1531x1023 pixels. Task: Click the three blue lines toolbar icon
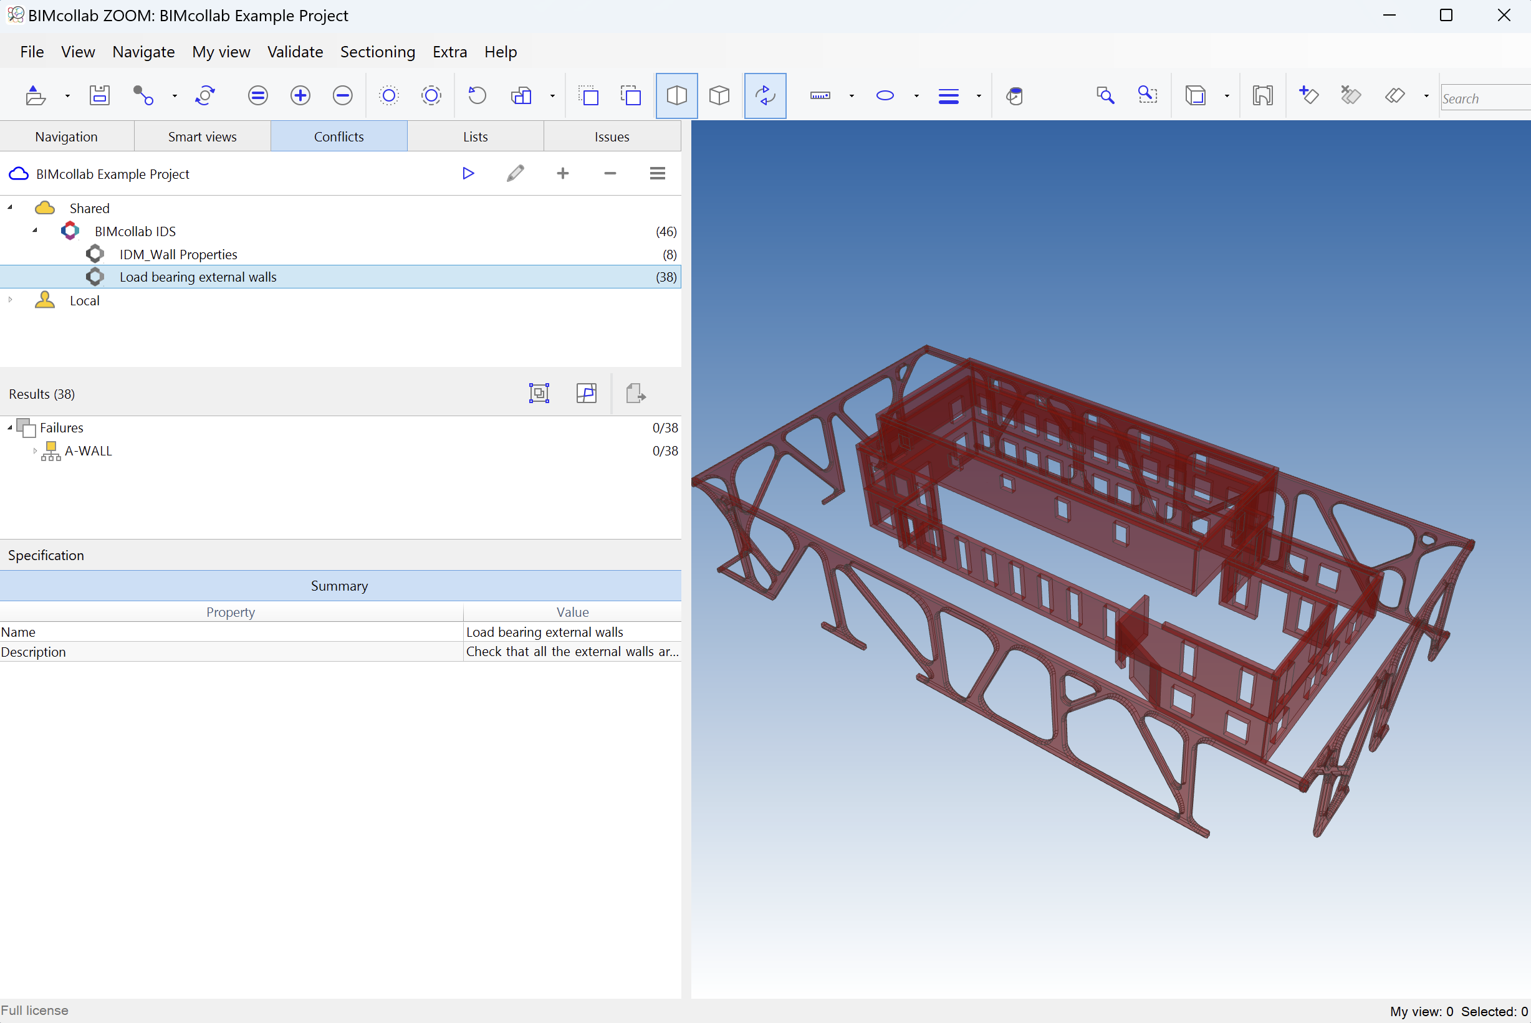[948, 97]
